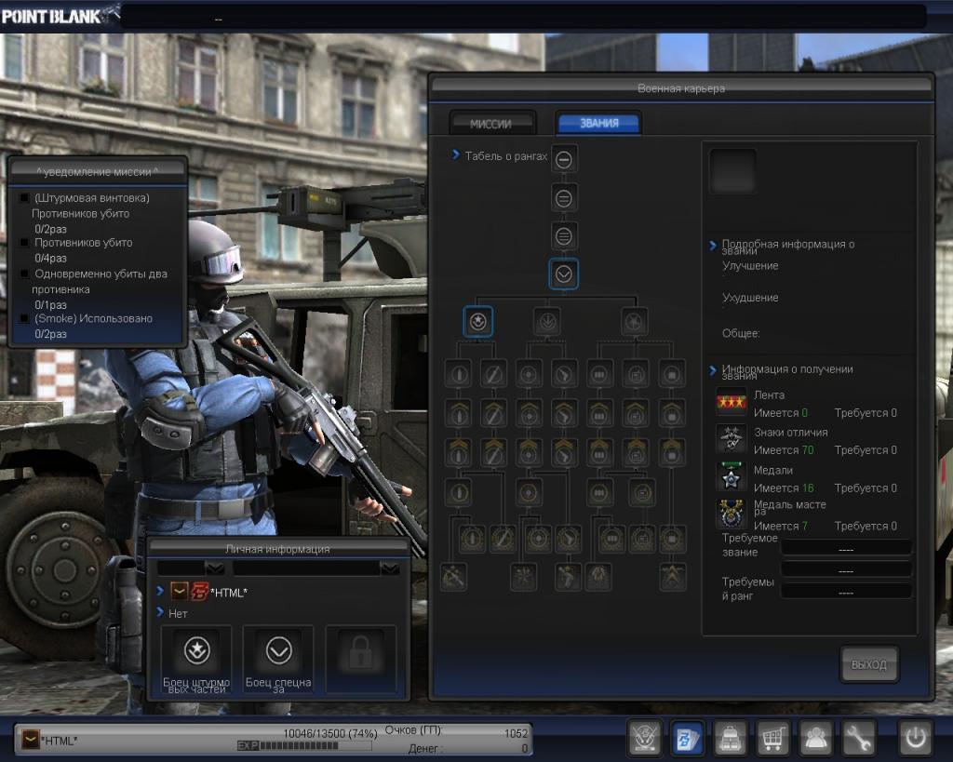Click the Медаль мастера medal icon

click(732, 515)
